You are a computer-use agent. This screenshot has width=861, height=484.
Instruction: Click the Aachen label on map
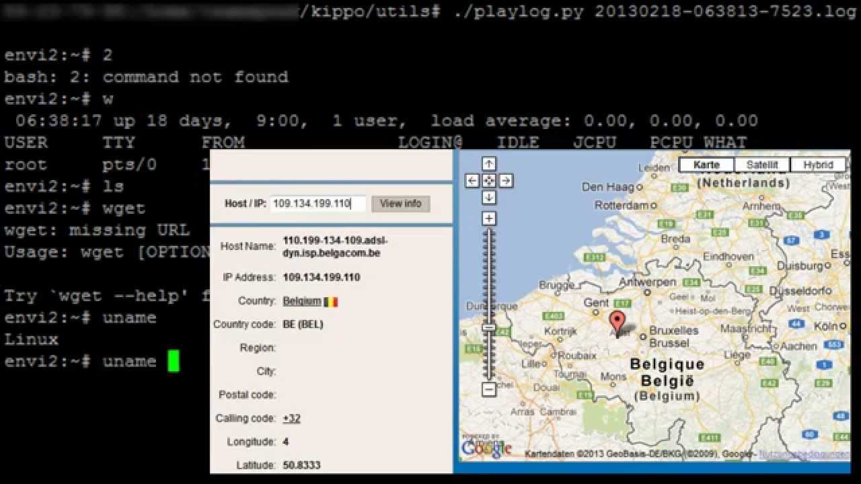[800, 346]
